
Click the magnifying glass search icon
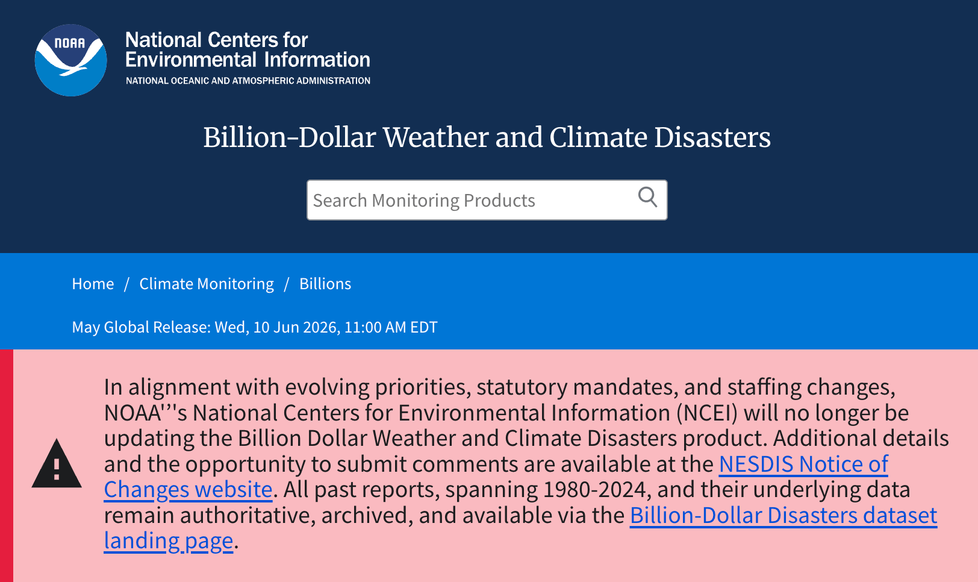pos(647,197)
